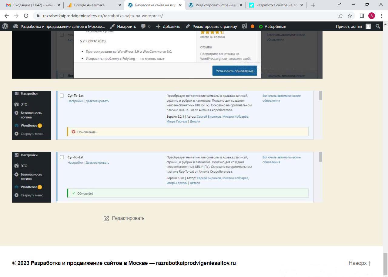Expand the tab search chevron
Image resolution: width=388 pixels, height=277 pixels.
[339, 5]
